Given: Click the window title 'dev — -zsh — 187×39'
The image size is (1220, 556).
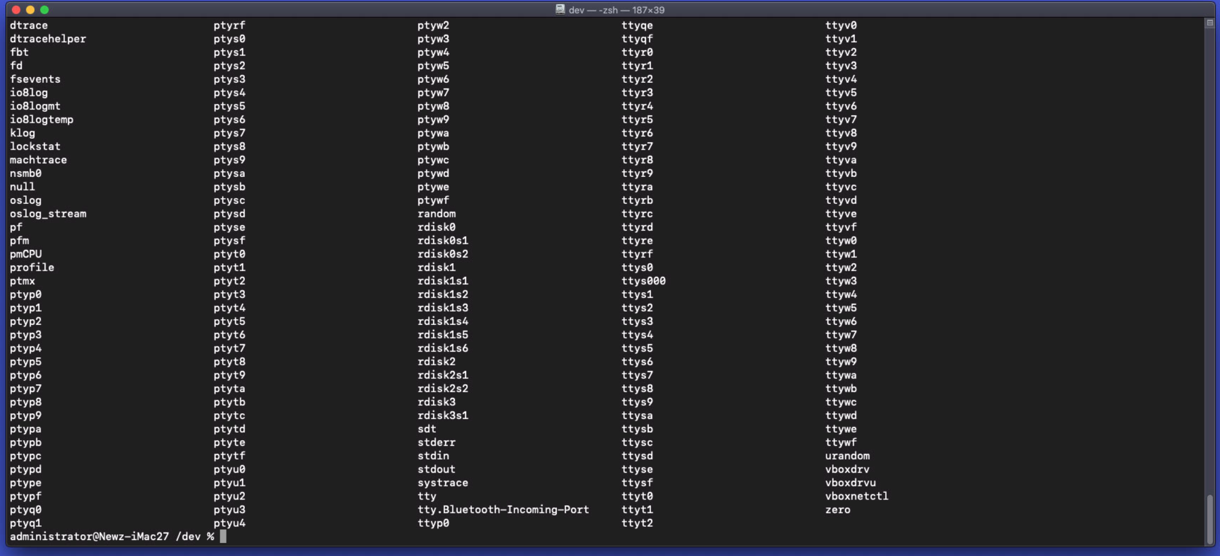Looking at the screenshot, I should [x=616, y=10].
